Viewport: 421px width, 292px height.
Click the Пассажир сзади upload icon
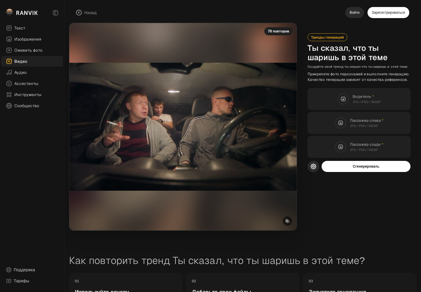[x=341, y=147]
